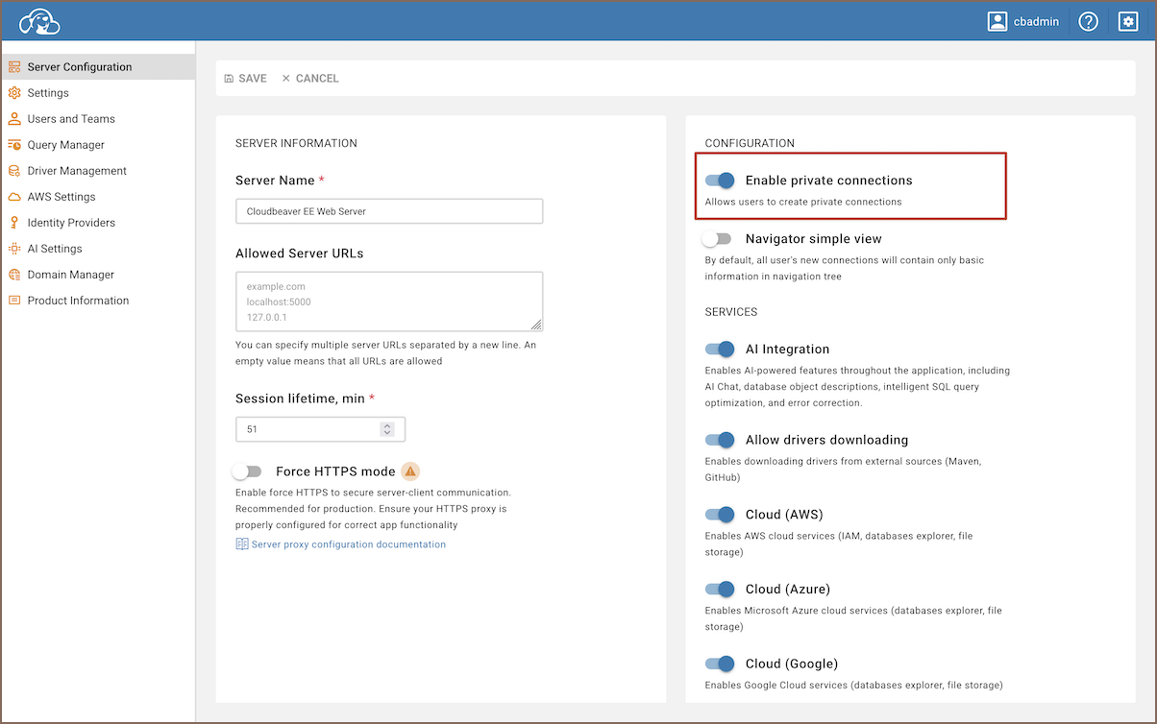Click the Domain Manager globe icon
Viewport: 1157px width, 724px height.
pos(14,275)
